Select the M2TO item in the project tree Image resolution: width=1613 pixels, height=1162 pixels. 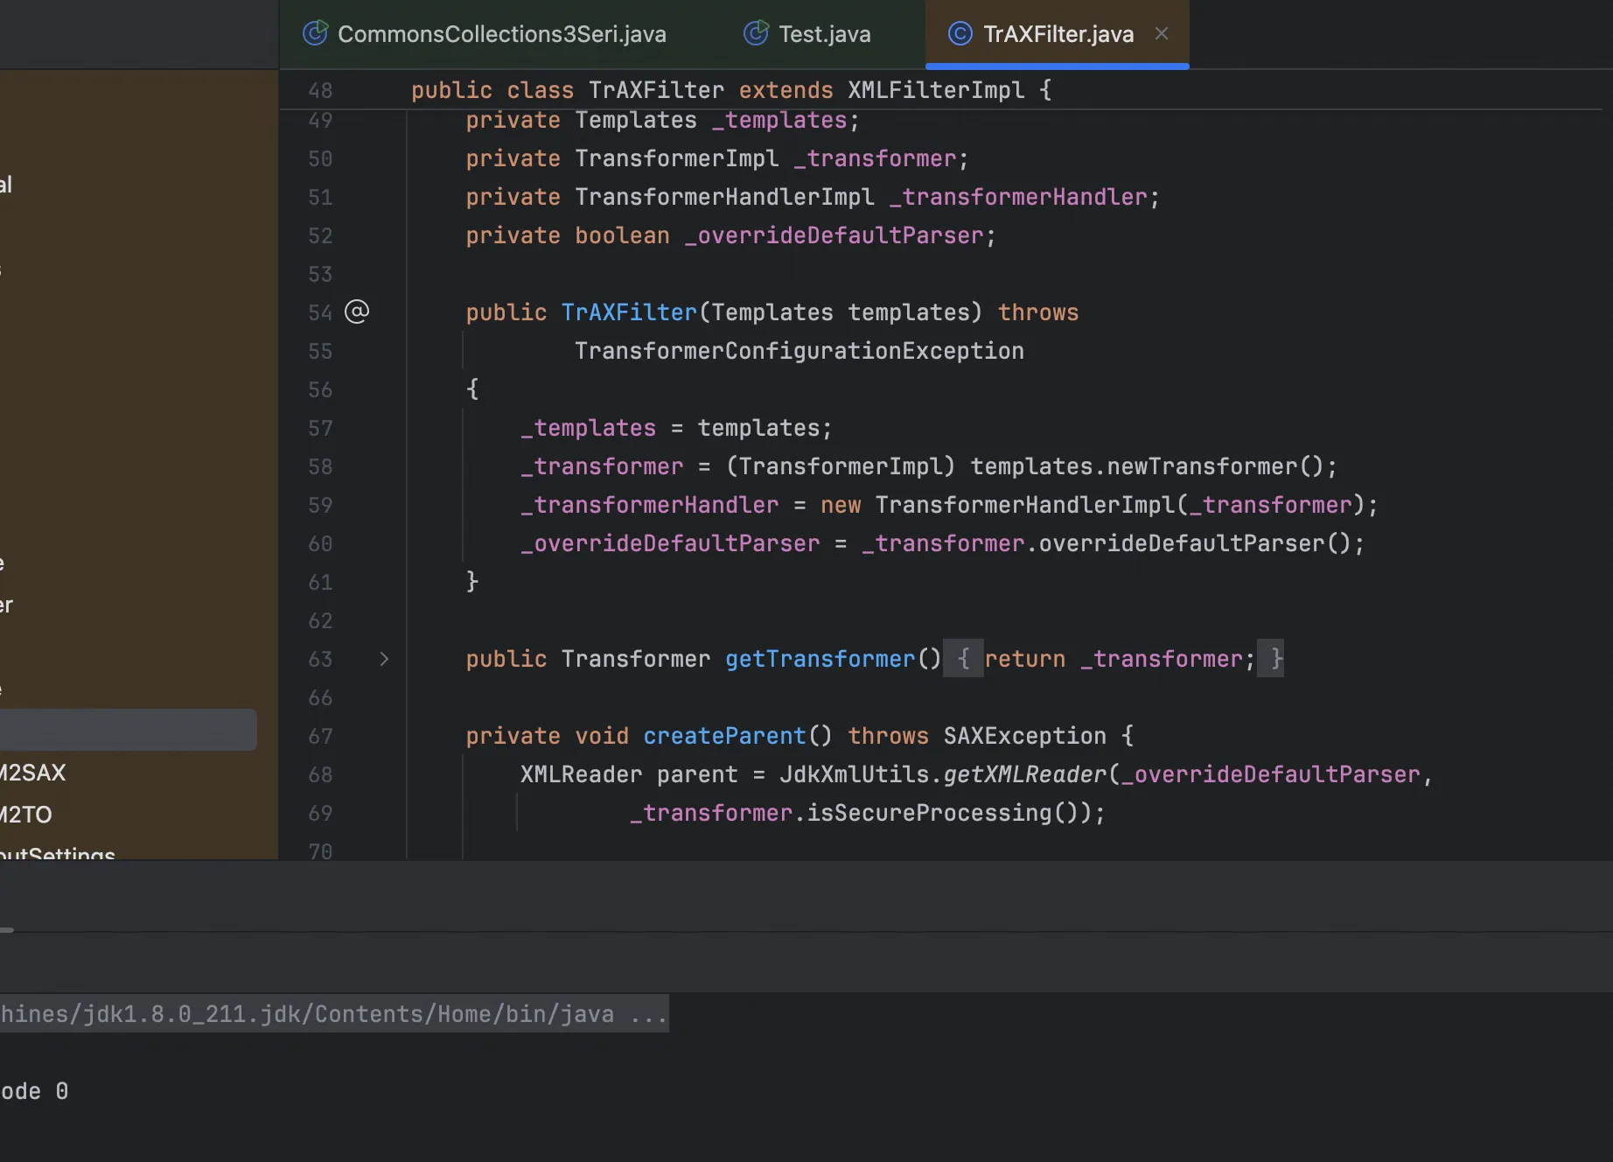click(26, 815)
